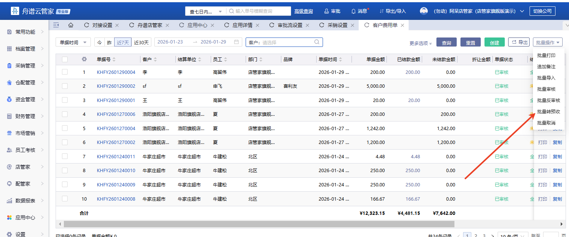
Task: Open the 单据时间 filter dropdown
Action: click(x=73, y=42)
